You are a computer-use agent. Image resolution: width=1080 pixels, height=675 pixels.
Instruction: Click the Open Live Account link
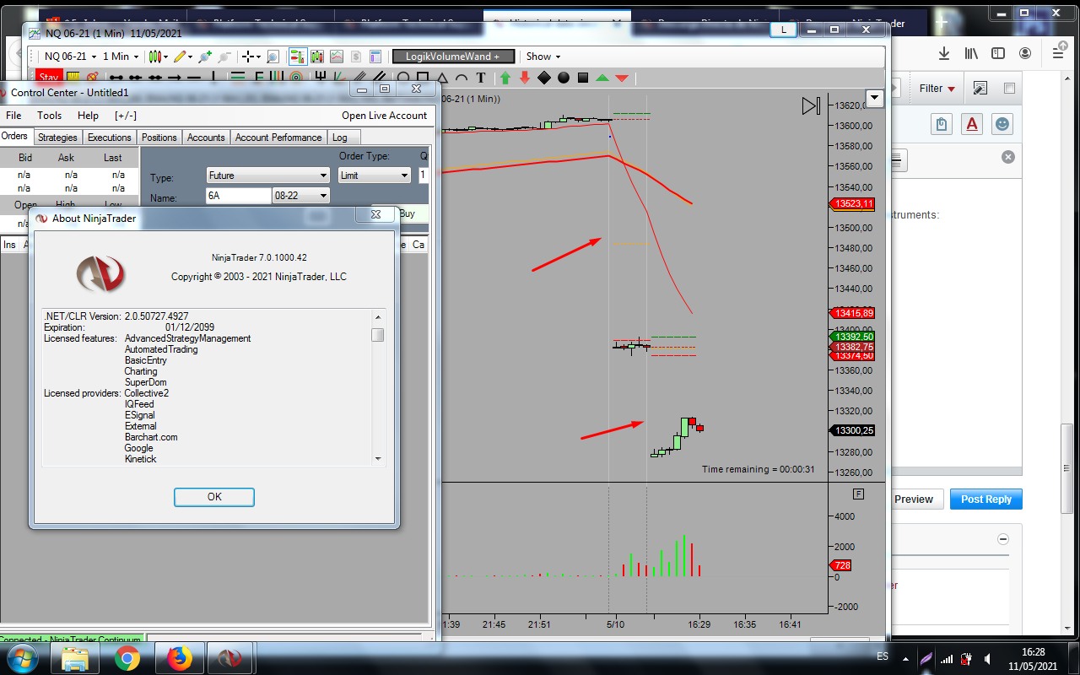pyautogui.click(x=384, y=116)
